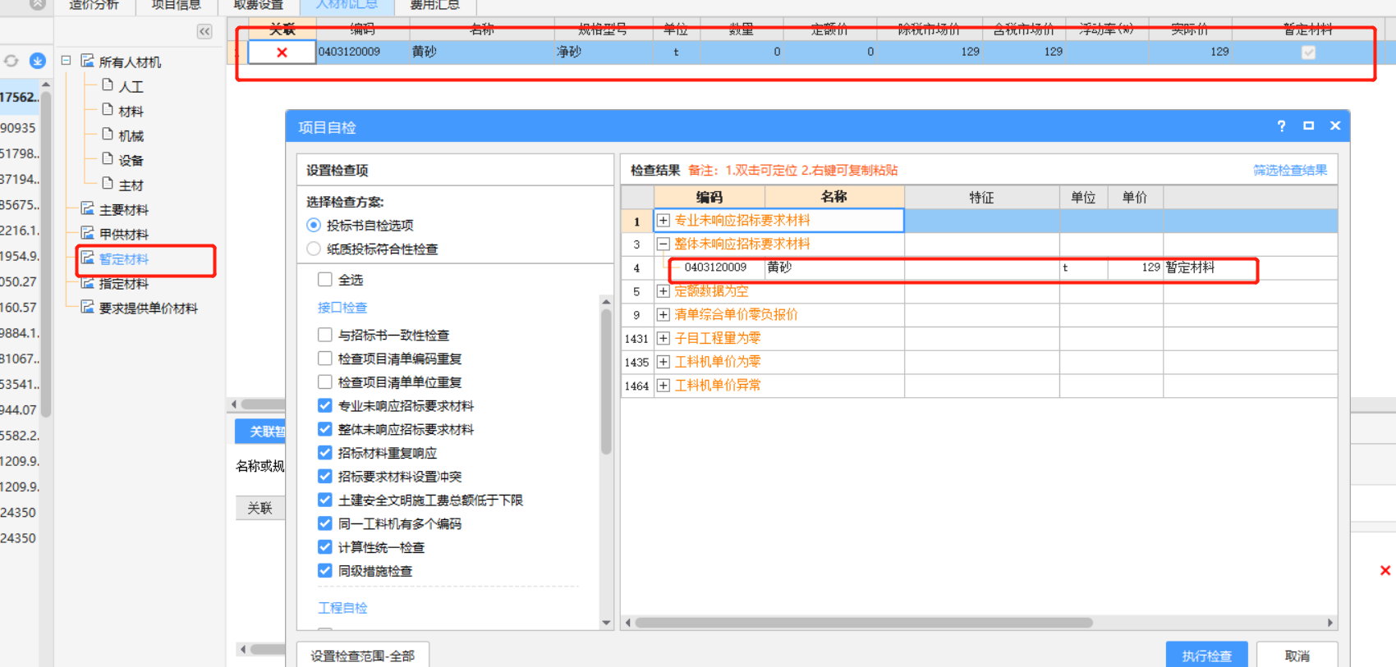Enable 与招标书一致性检查 checkbox
The height and width of the screenshot is (667, 1396).
325,335
